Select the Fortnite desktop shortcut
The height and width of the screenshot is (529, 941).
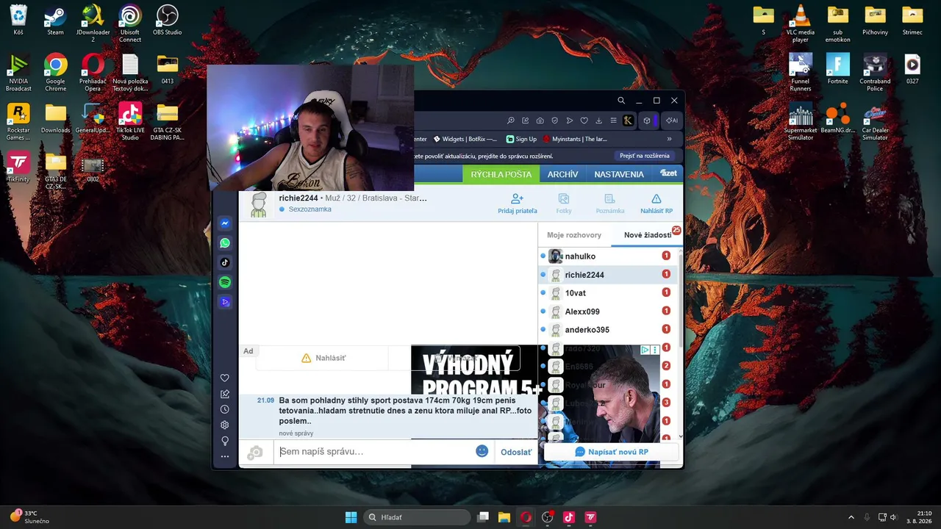[x=838, y=68]
